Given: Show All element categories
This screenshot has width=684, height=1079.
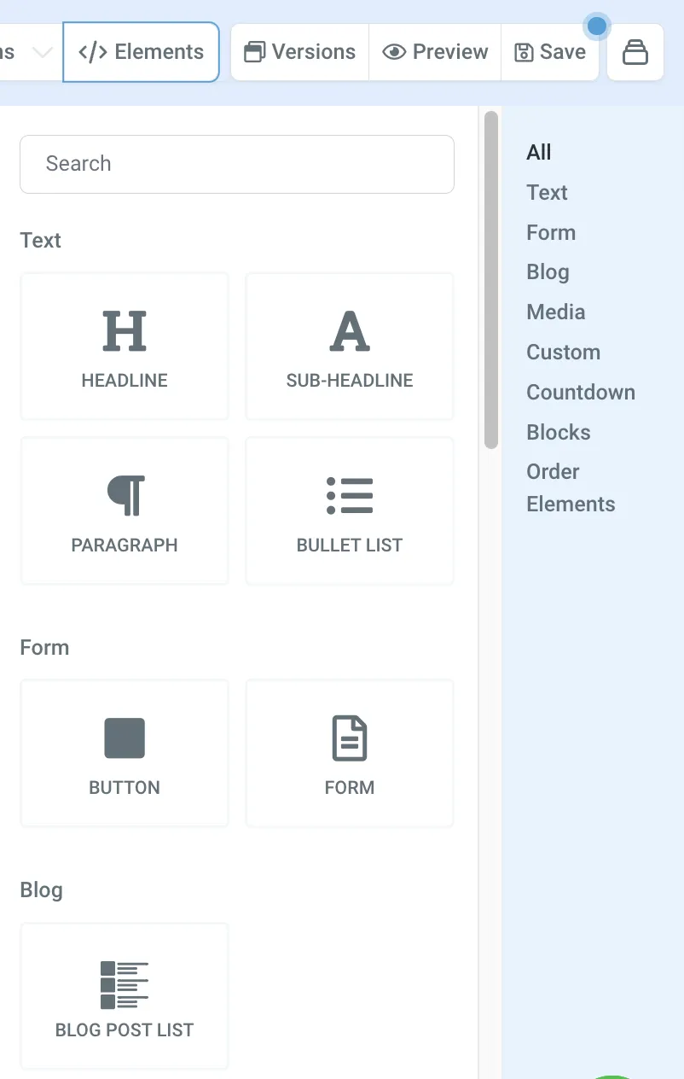Looking at the screenshot, I should pyautogui.click(x=539, y=153).
